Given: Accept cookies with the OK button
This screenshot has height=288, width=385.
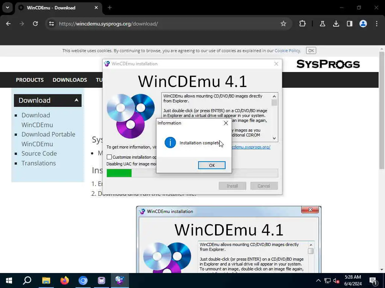Looking at the screenshot, I should coord(311,51).
